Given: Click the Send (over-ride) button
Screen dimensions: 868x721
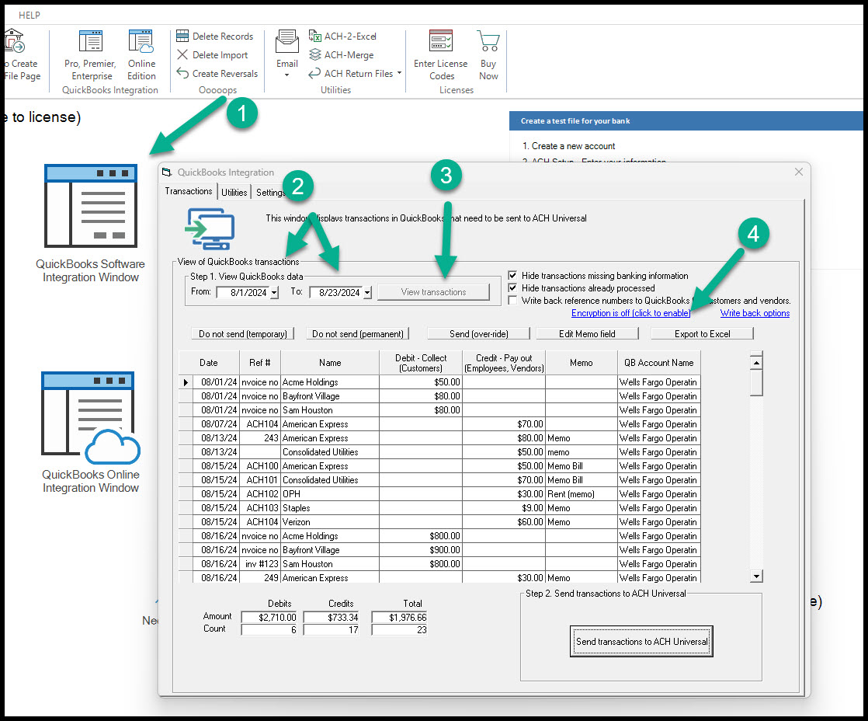Looking at the screenshot, I should [478, 334].
